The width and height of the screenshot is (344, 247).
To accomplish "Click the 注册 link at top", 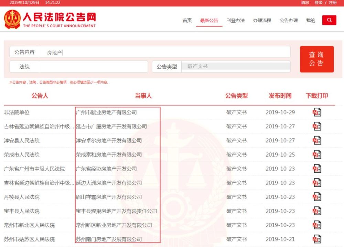I will (x=332, y=3).
